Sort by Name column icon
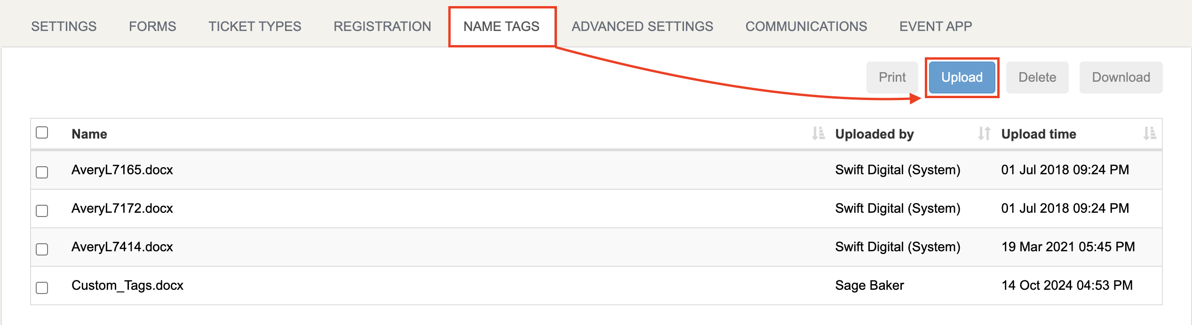The width and height of the screenshot is (1192, 325). [x=818, y=134]
